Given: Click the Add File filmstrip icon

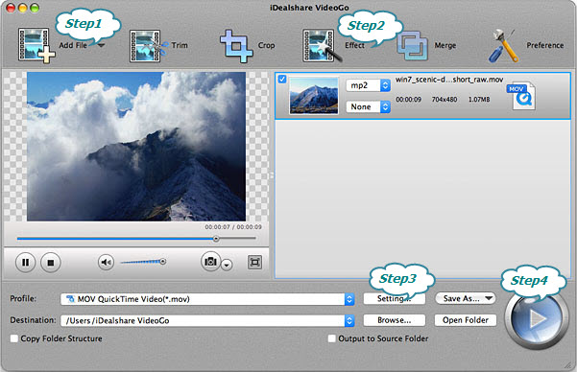Looking at the screenshot, I should point(36,45).
